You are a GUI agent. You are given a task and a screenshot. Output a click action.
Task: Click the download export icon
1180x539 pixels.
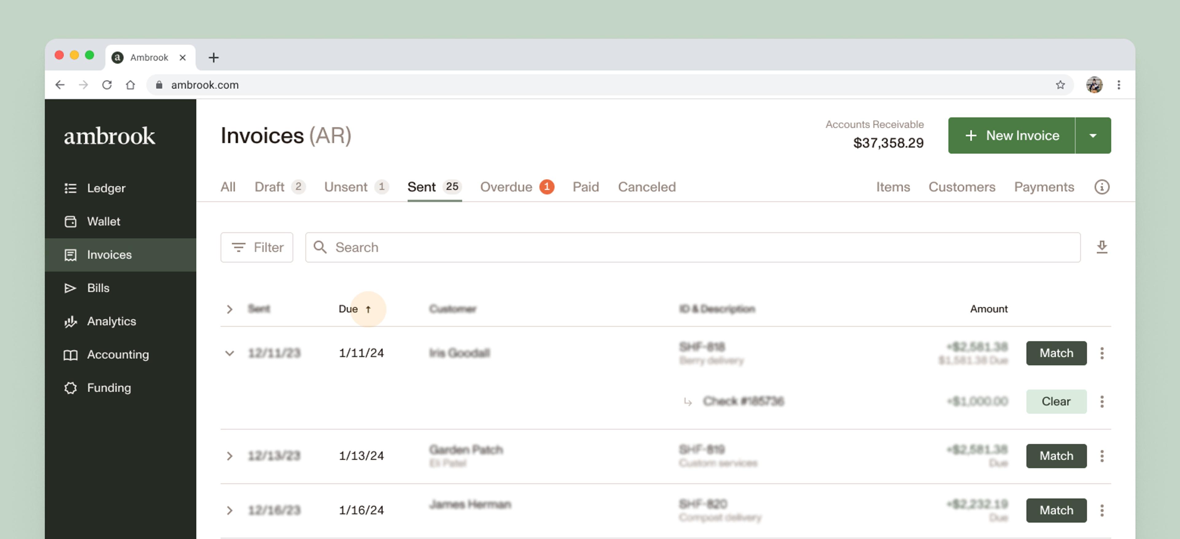point(1102,247)
